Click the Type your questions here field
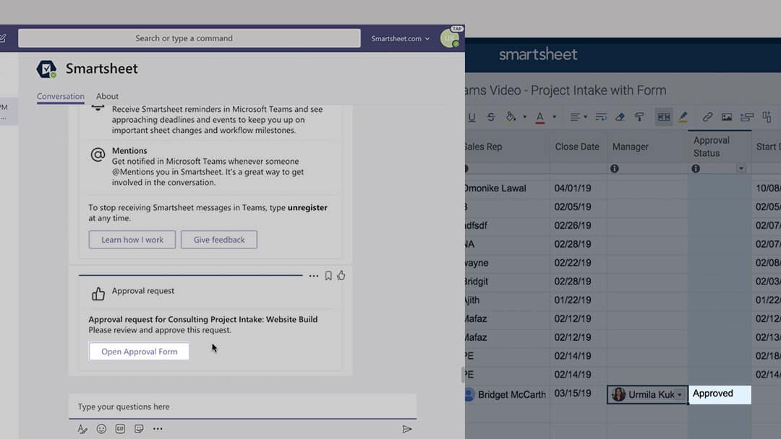This screenshot has width=781, height=439. coord(244,406)
